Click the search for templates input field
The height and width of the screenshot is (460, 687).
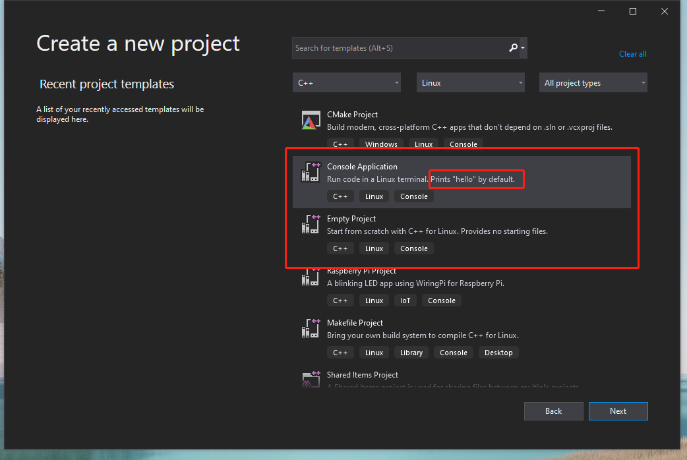tap(396, 47)
